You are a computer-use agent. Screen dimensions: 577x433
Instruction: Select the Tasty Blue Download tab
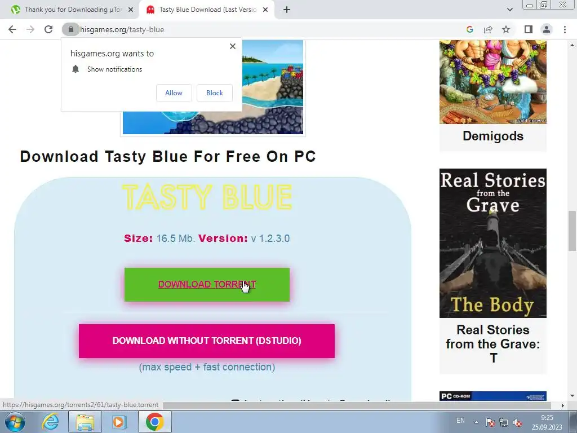207,10
